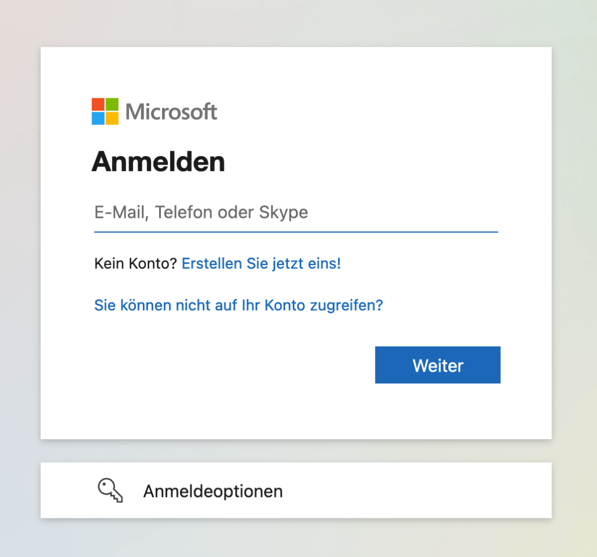The image size is (597, 557).
Task: Focus the E-Mail, Telefon oder Skype field
Action: (296, 212)
